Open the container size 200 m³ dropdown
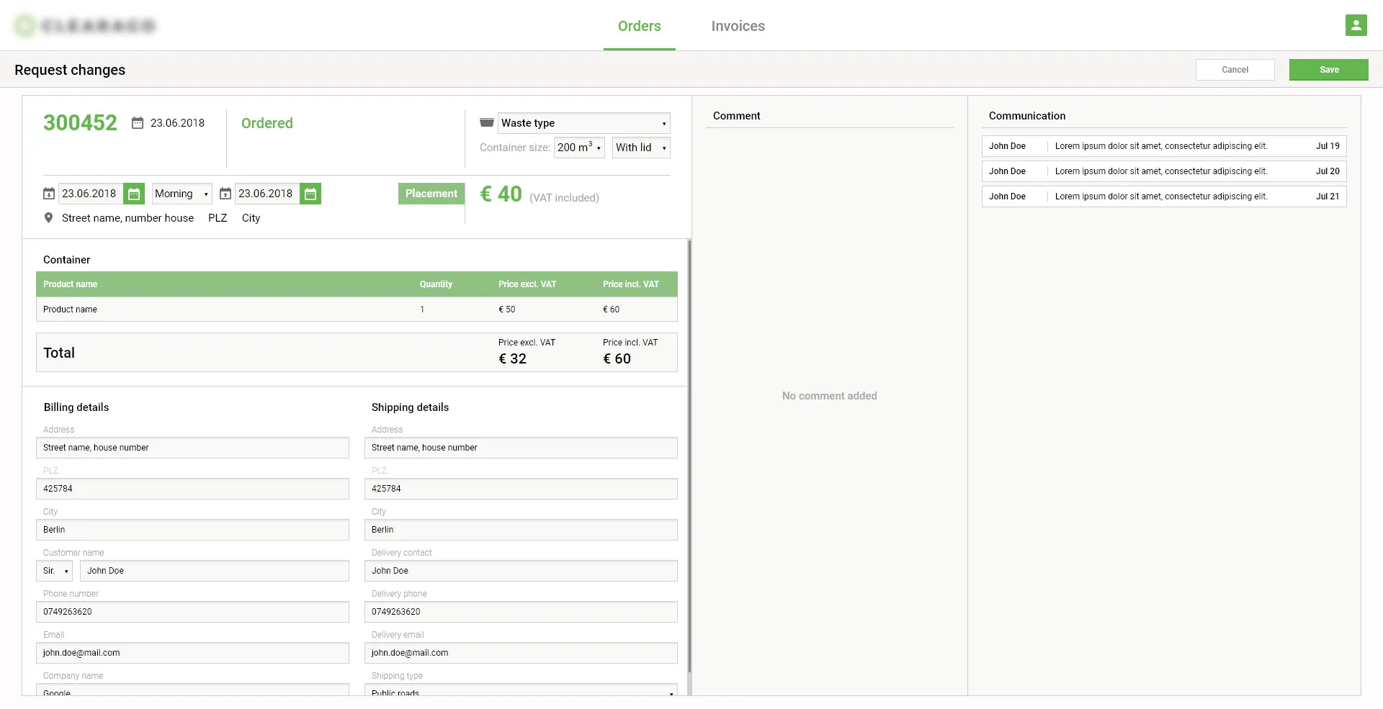The height and width of the screenshot is (709, 1383). [x=579, y=148]
